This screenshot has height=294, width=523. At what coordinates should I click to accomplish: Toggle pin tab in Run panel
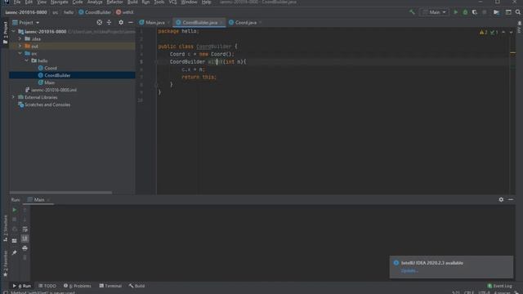click(x=15, y=252)
